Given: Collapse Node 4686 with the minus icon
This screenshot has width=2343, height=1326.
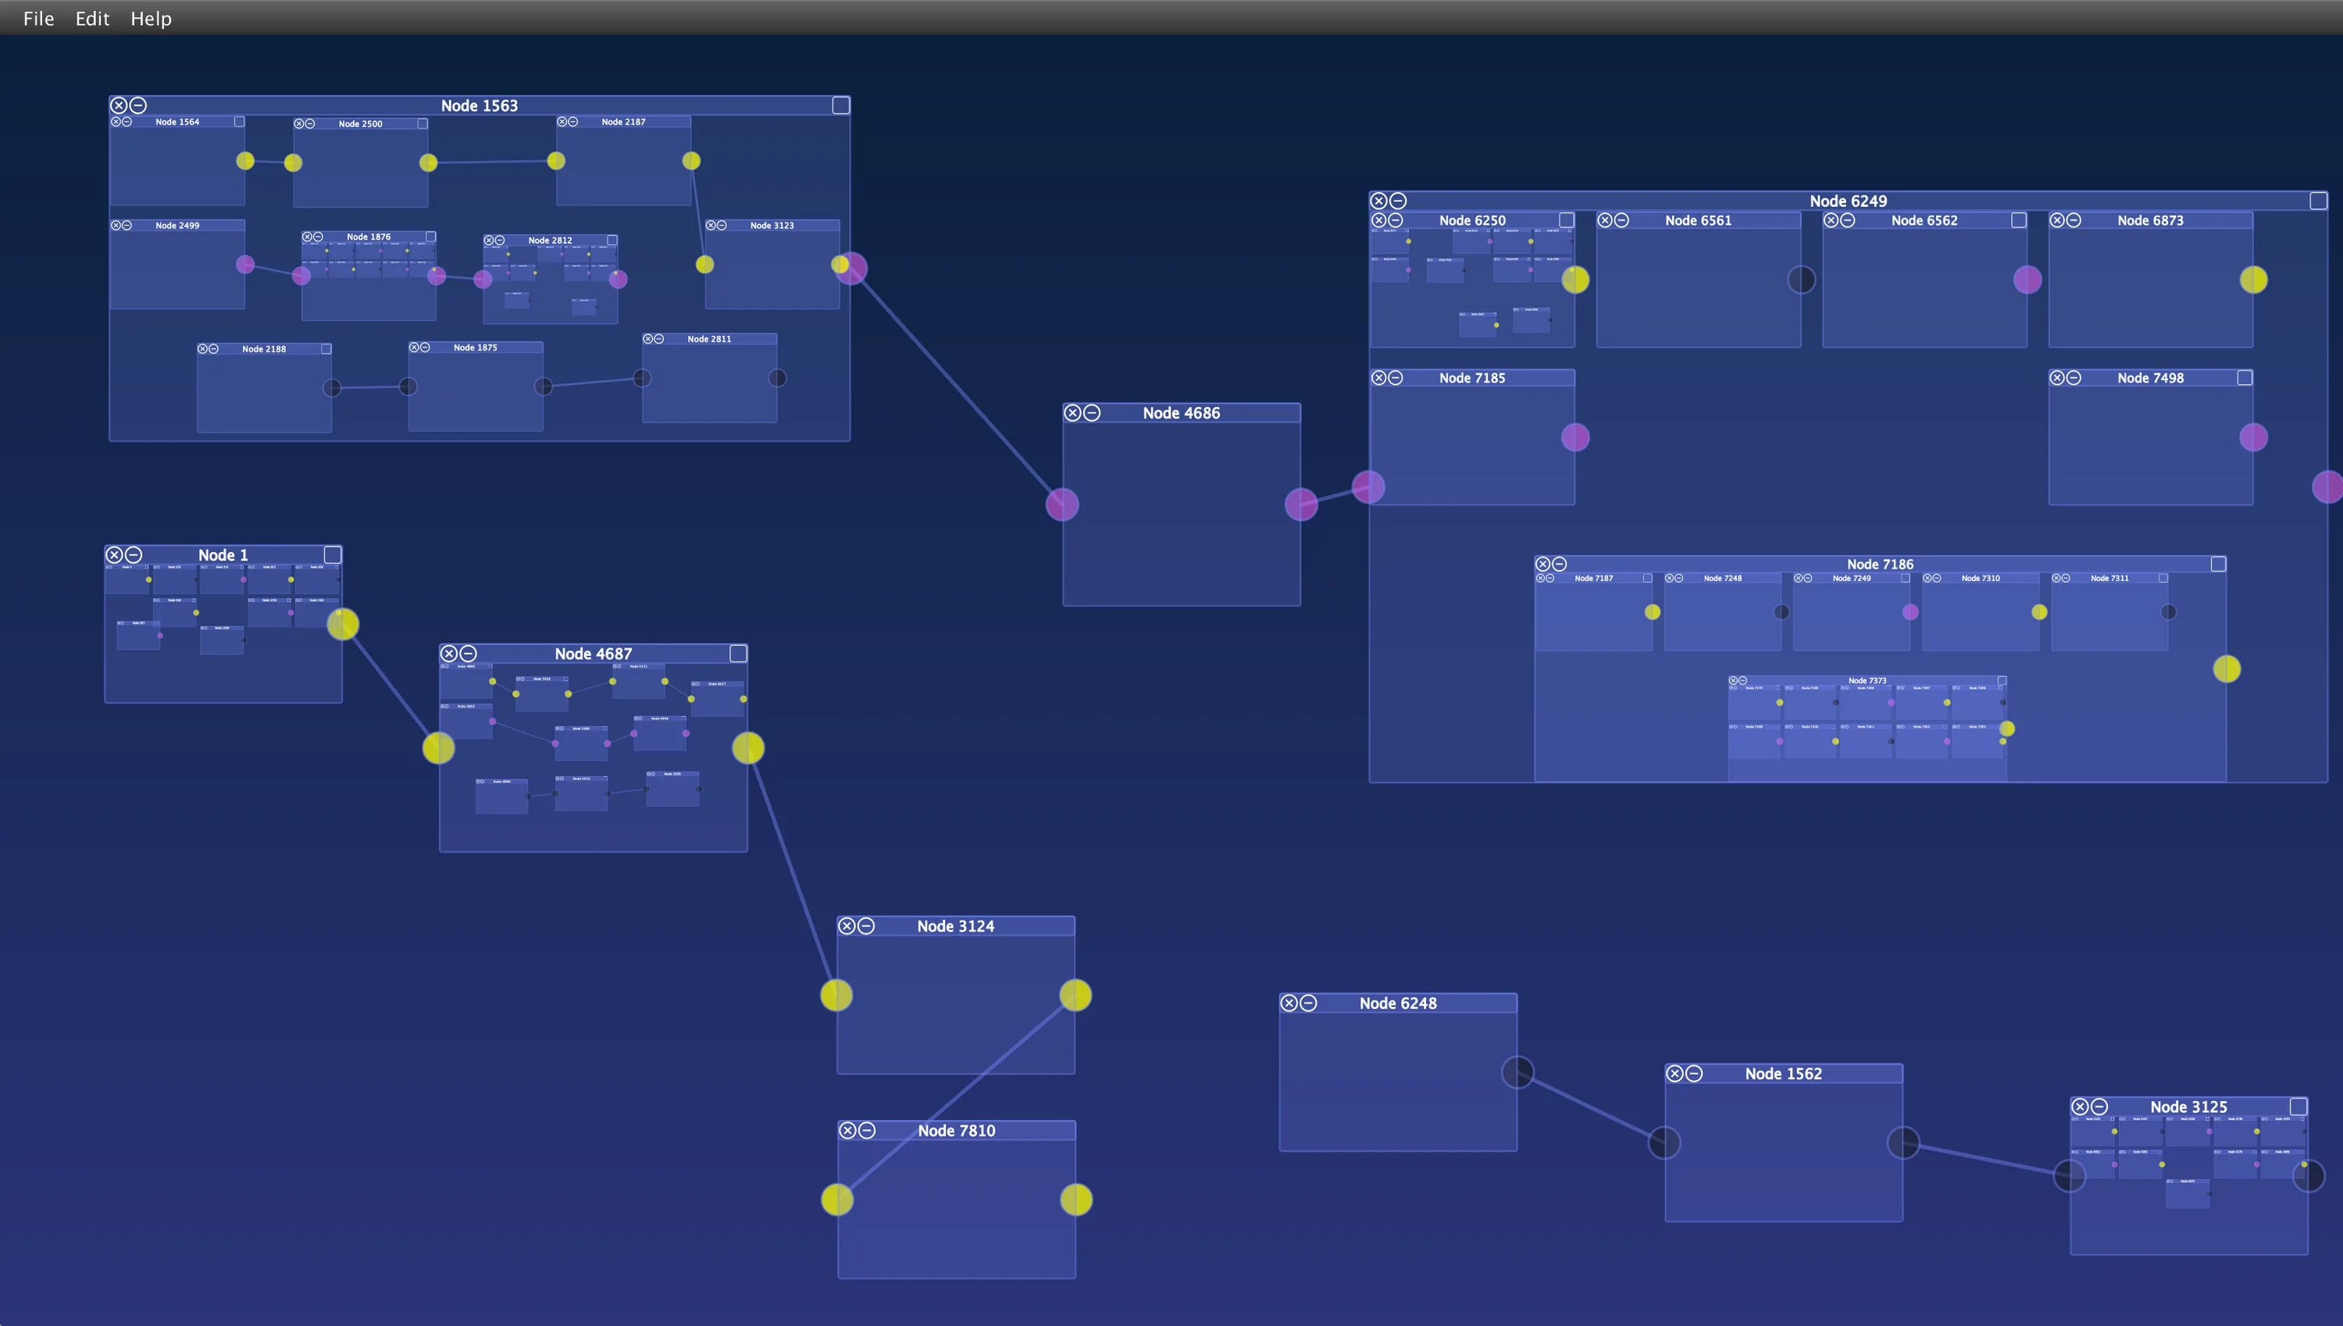Looking at the screenshot, I should (1092, 413).
